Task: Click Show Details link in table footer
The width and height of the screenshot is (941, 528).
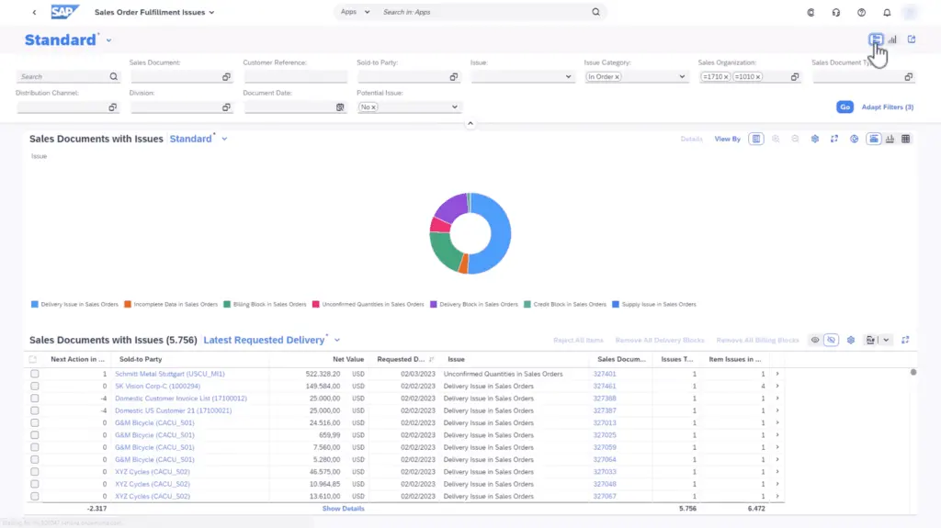Action: [344, 509]
